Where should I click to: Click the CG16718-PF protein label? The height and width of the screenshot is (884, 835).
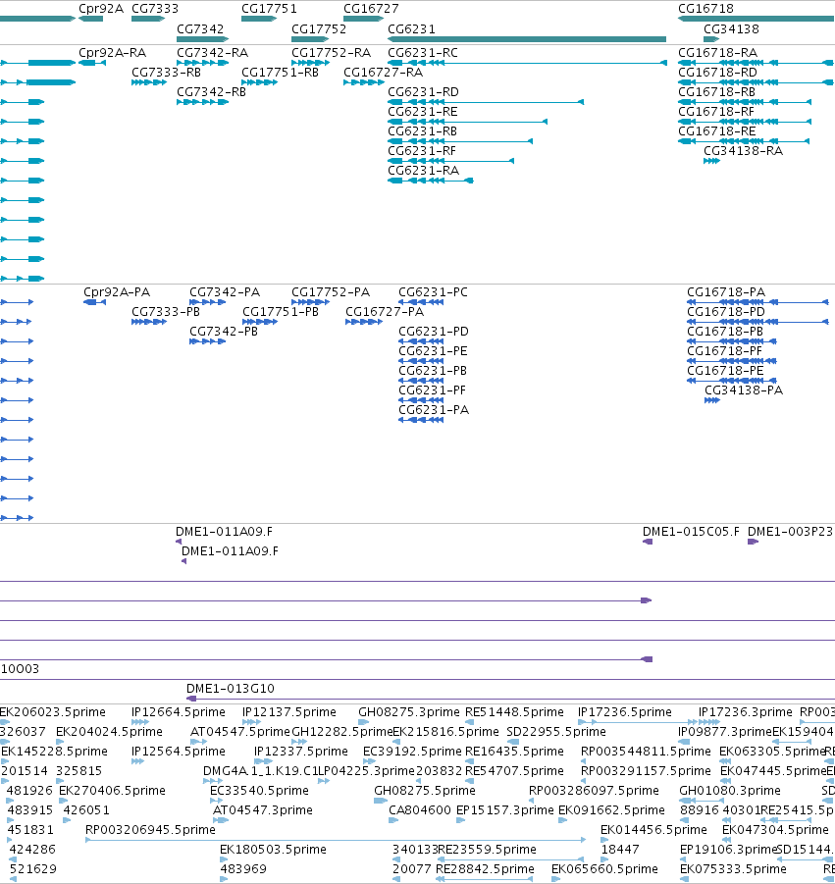pyautogui.click(x=724, y=350)
